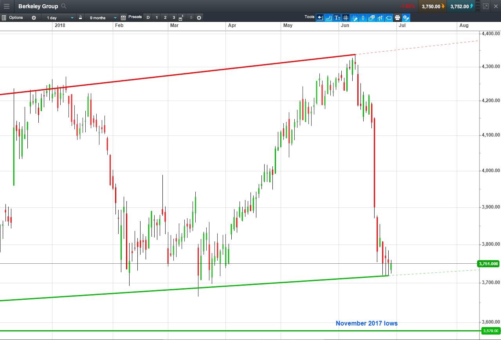Click the 4,200.00 price axis label
501x340 pixels.
(491, 101)
